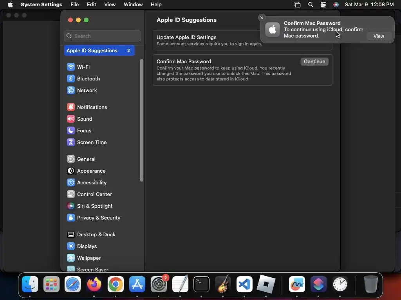The height and width of the screenshot is (300, 401).
Task: Click the sidebar Search field
Action: (102, 36)
